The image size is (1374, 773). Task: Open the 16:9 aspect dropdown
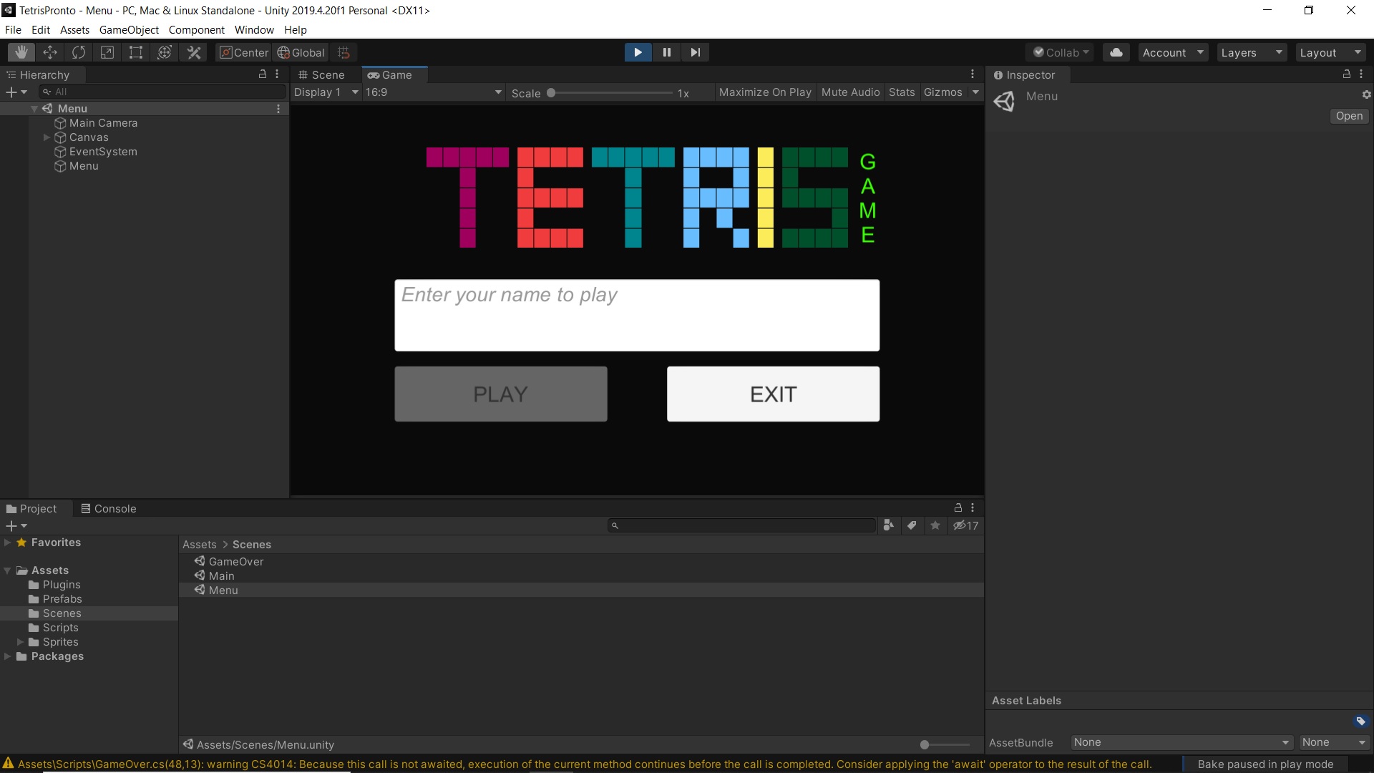click(x=434, y=92)
